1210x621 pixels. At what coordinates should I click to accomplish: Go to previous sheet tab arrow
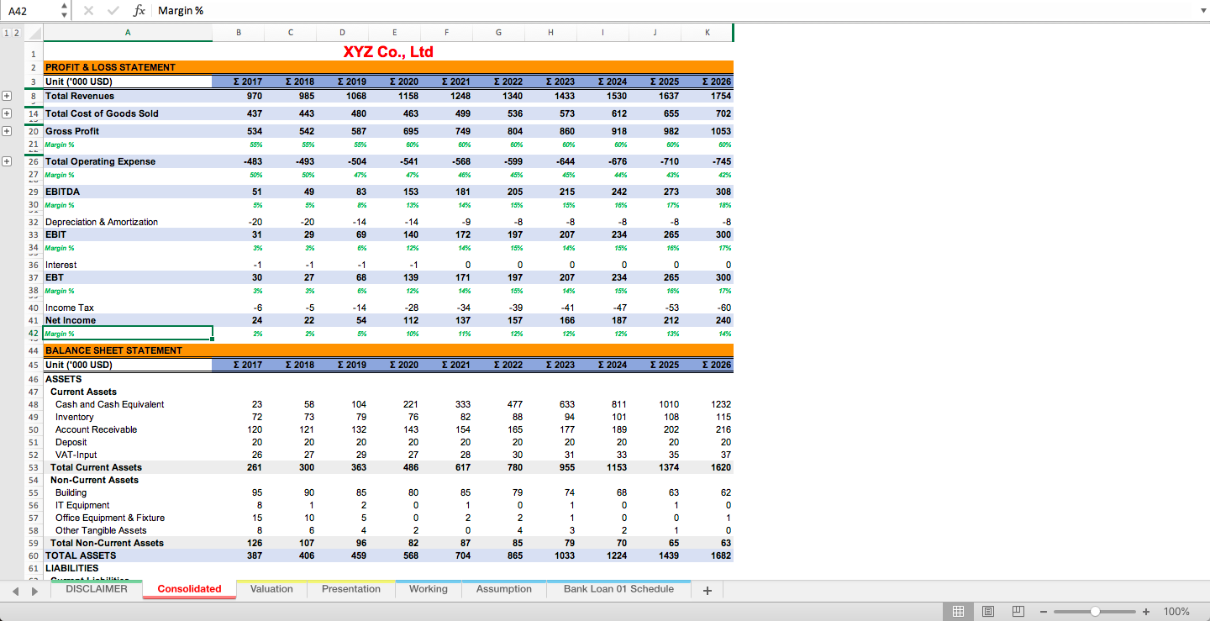pyautogui.click(x=16, y=590)
